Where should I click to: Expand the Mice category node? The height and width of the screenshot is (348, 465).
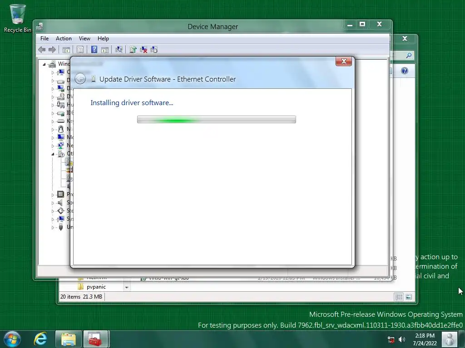pyautogui.click(x=53, y=130)
